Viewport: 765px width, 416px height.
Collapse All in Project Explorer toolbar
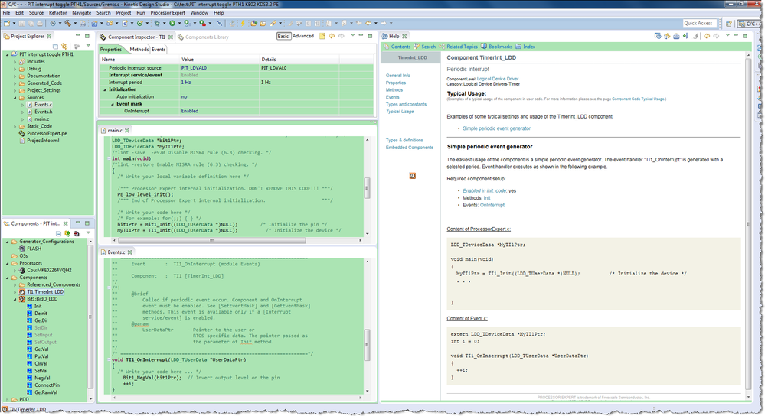55,47
